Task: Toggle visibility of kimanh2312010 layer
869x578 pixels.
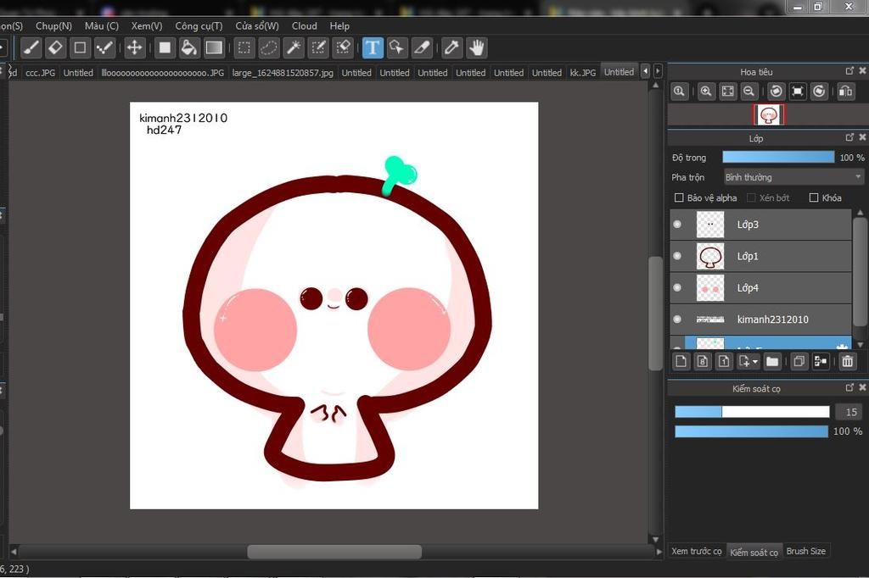Action: point(677,319)
